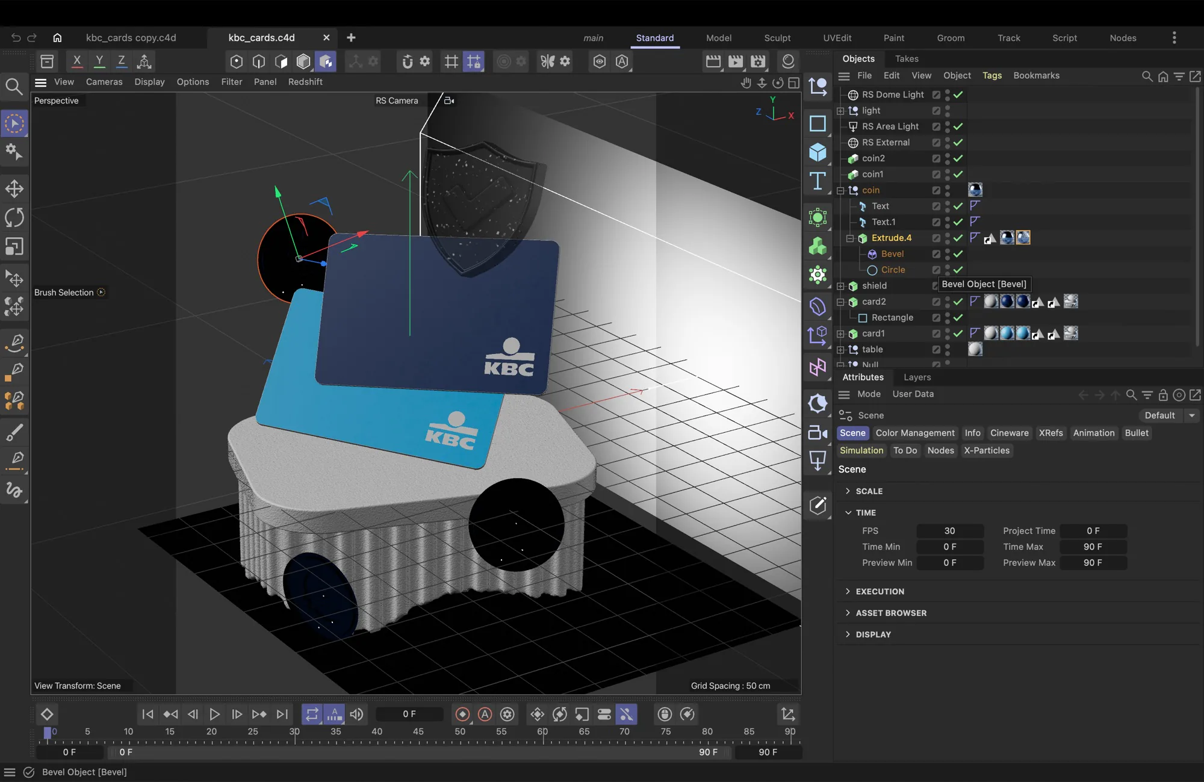
Task: Toggle timeline sound icon
Action: pyautogui.click(x=357, y=714)
